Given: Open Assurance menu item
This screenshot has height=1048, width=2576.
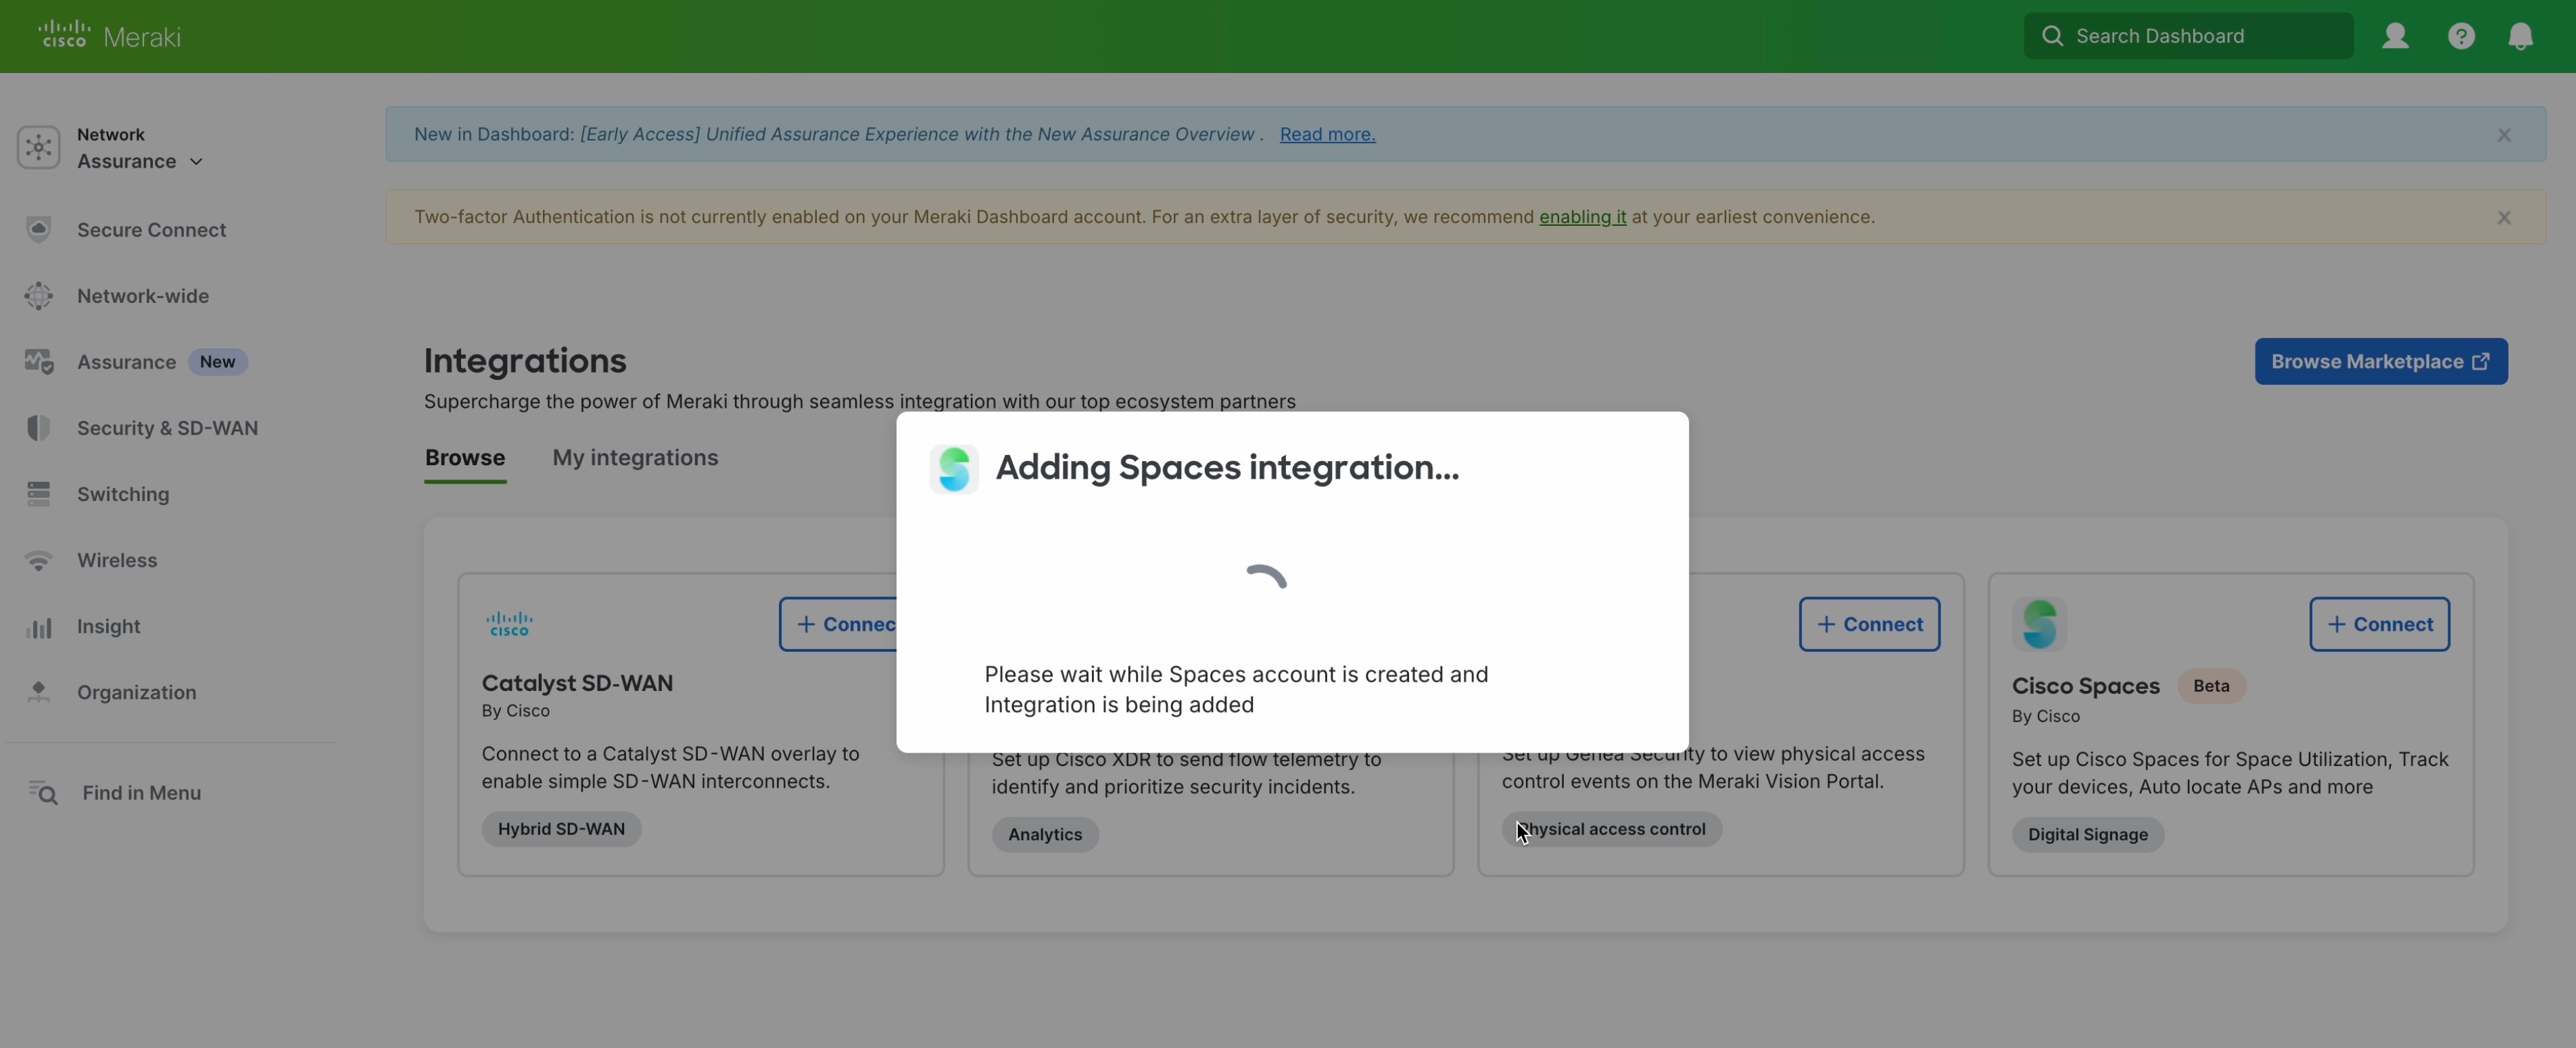Looking at the screenshot, I should [126, 362].
